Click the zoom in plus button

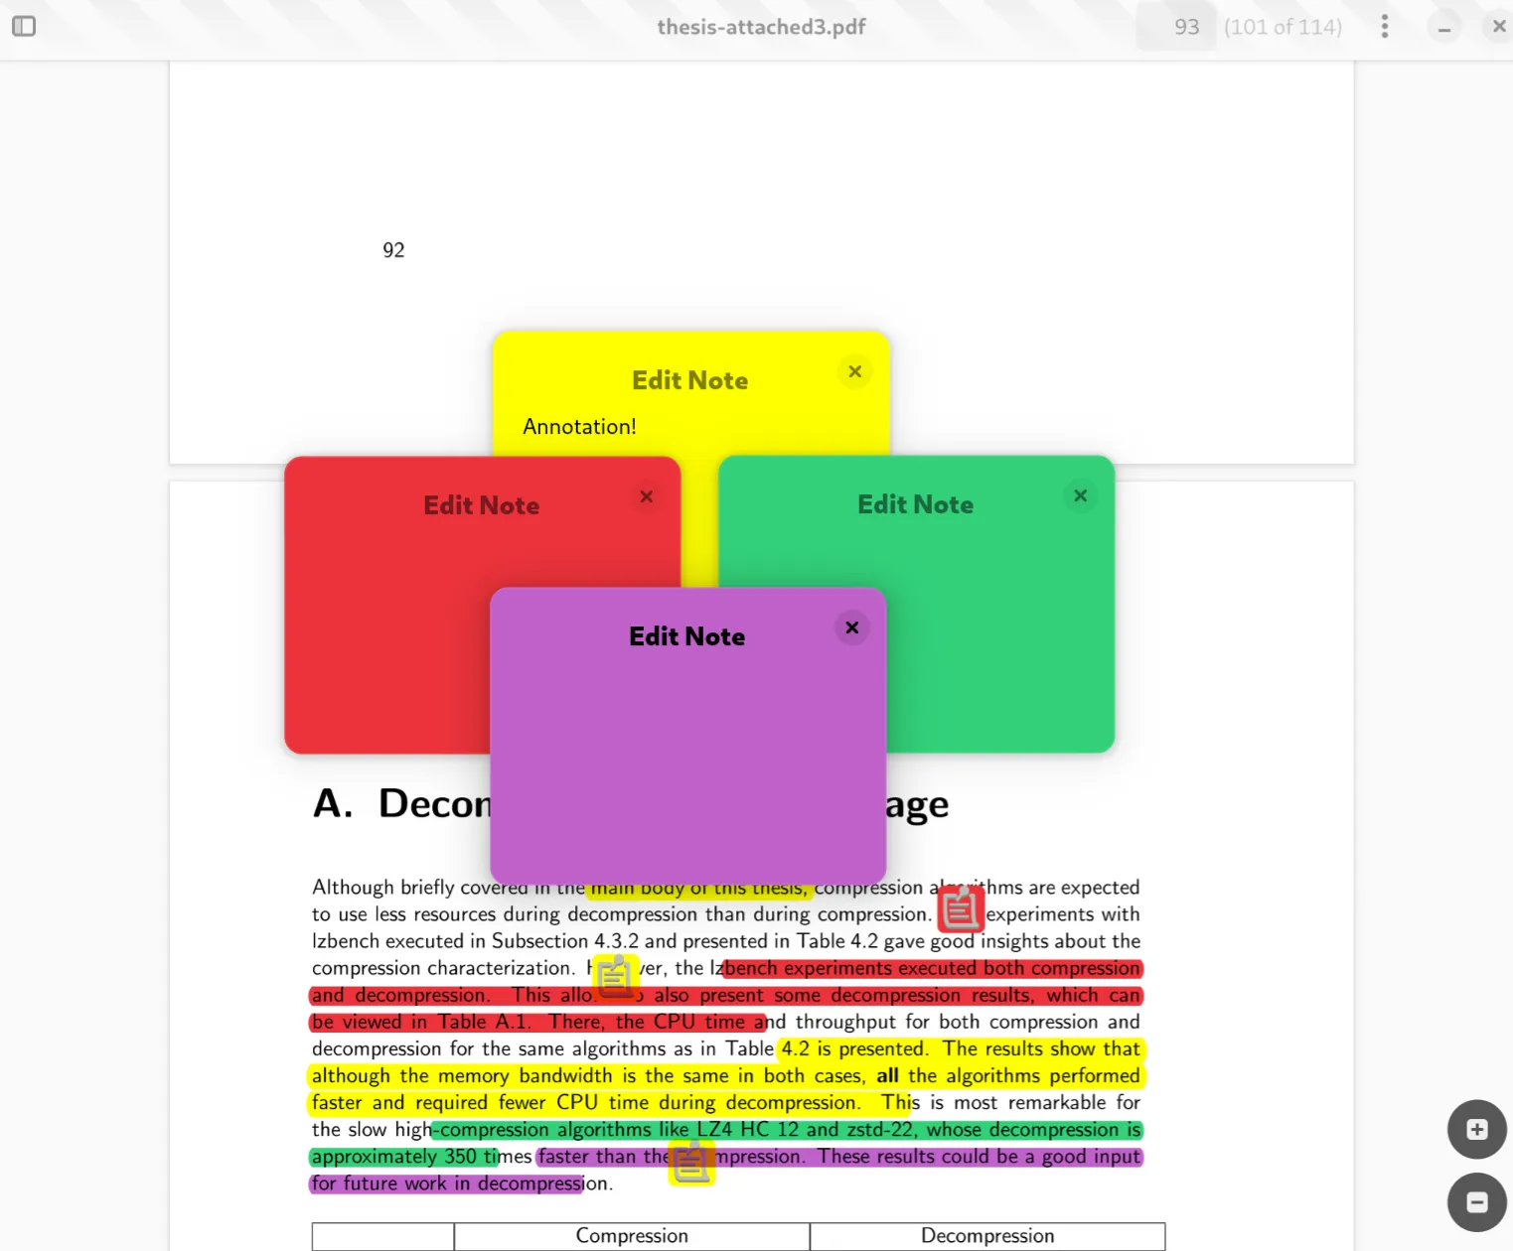pyautogui.click(x=1476, y=1129)
